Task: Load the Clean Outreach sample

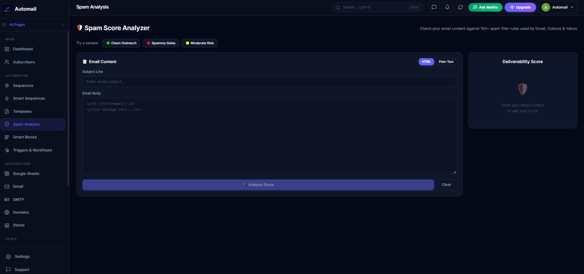Action: point(121,43)
